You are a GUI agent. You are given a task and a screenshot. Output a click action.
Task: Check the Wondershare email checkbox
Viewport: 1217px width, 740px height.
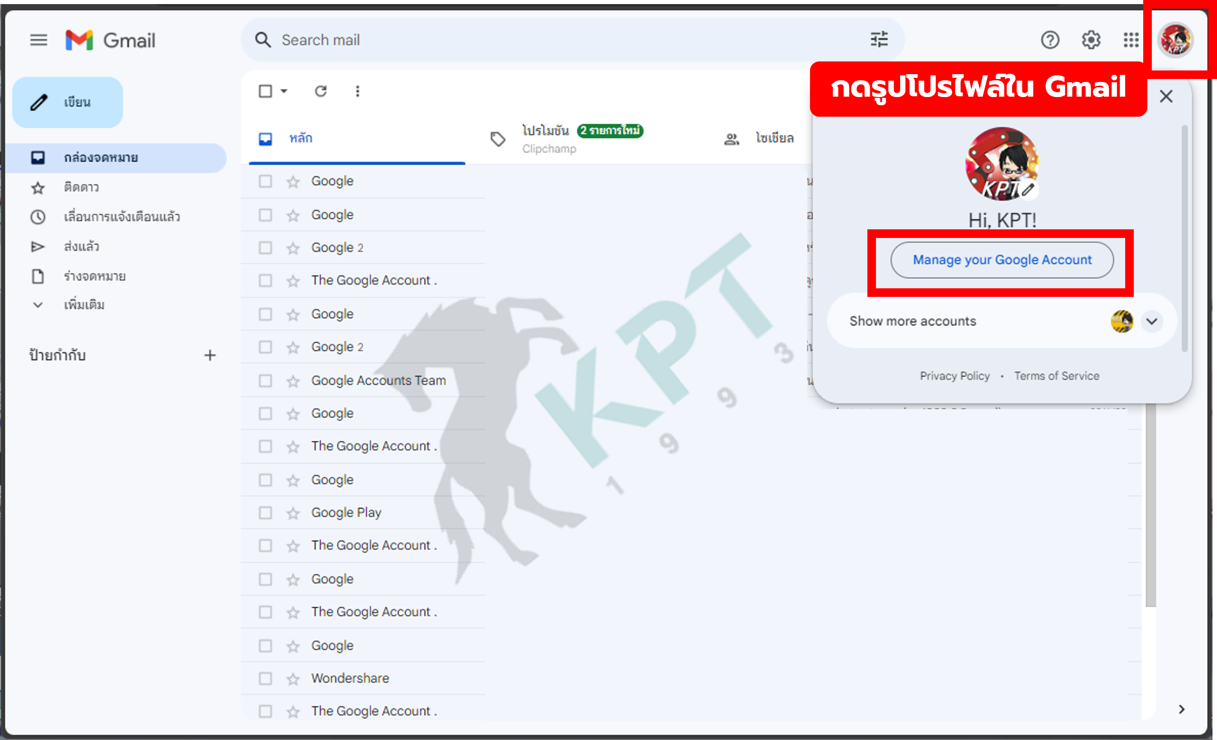[265, 679]
